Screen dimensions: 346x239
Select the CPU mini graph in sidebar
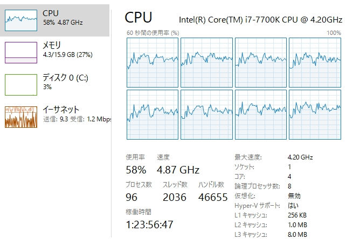(x=21, y=19)
